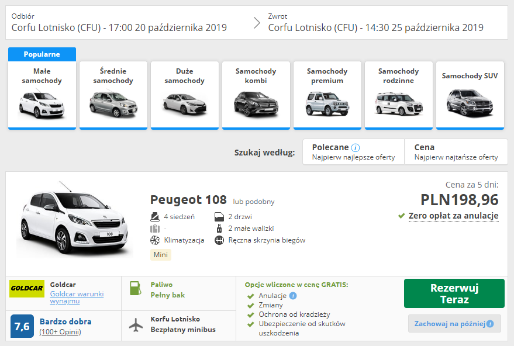514x346 pixels.
Task: Click the Peugeot 108 car image
Action: 75,219
